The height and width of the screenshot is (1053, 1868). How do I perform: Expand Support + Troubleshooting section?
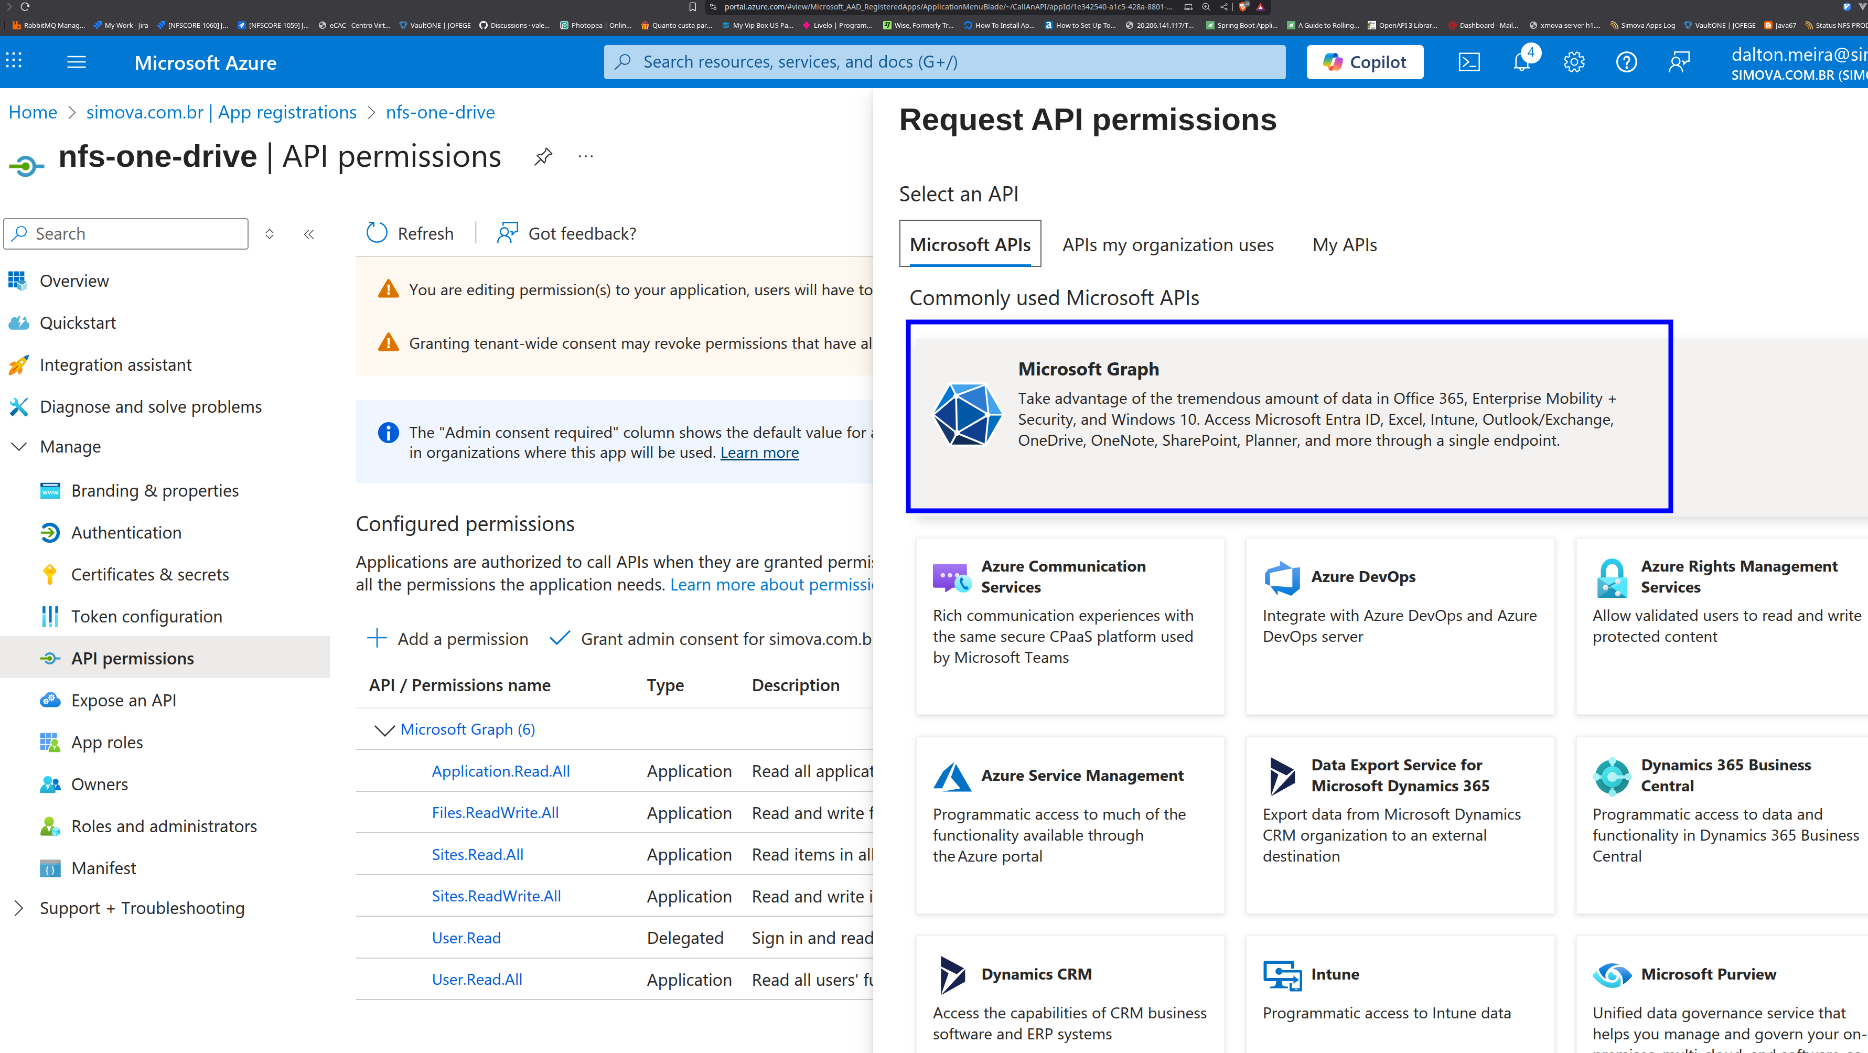coord(19,908)
